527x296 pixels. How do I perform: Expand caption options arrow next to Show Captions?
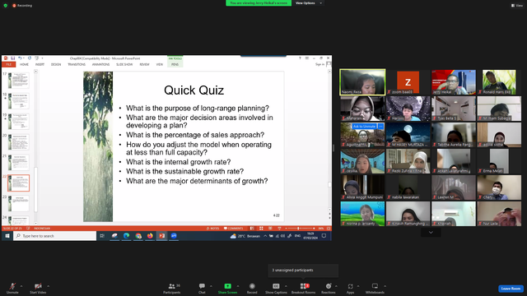coord(286,286)
